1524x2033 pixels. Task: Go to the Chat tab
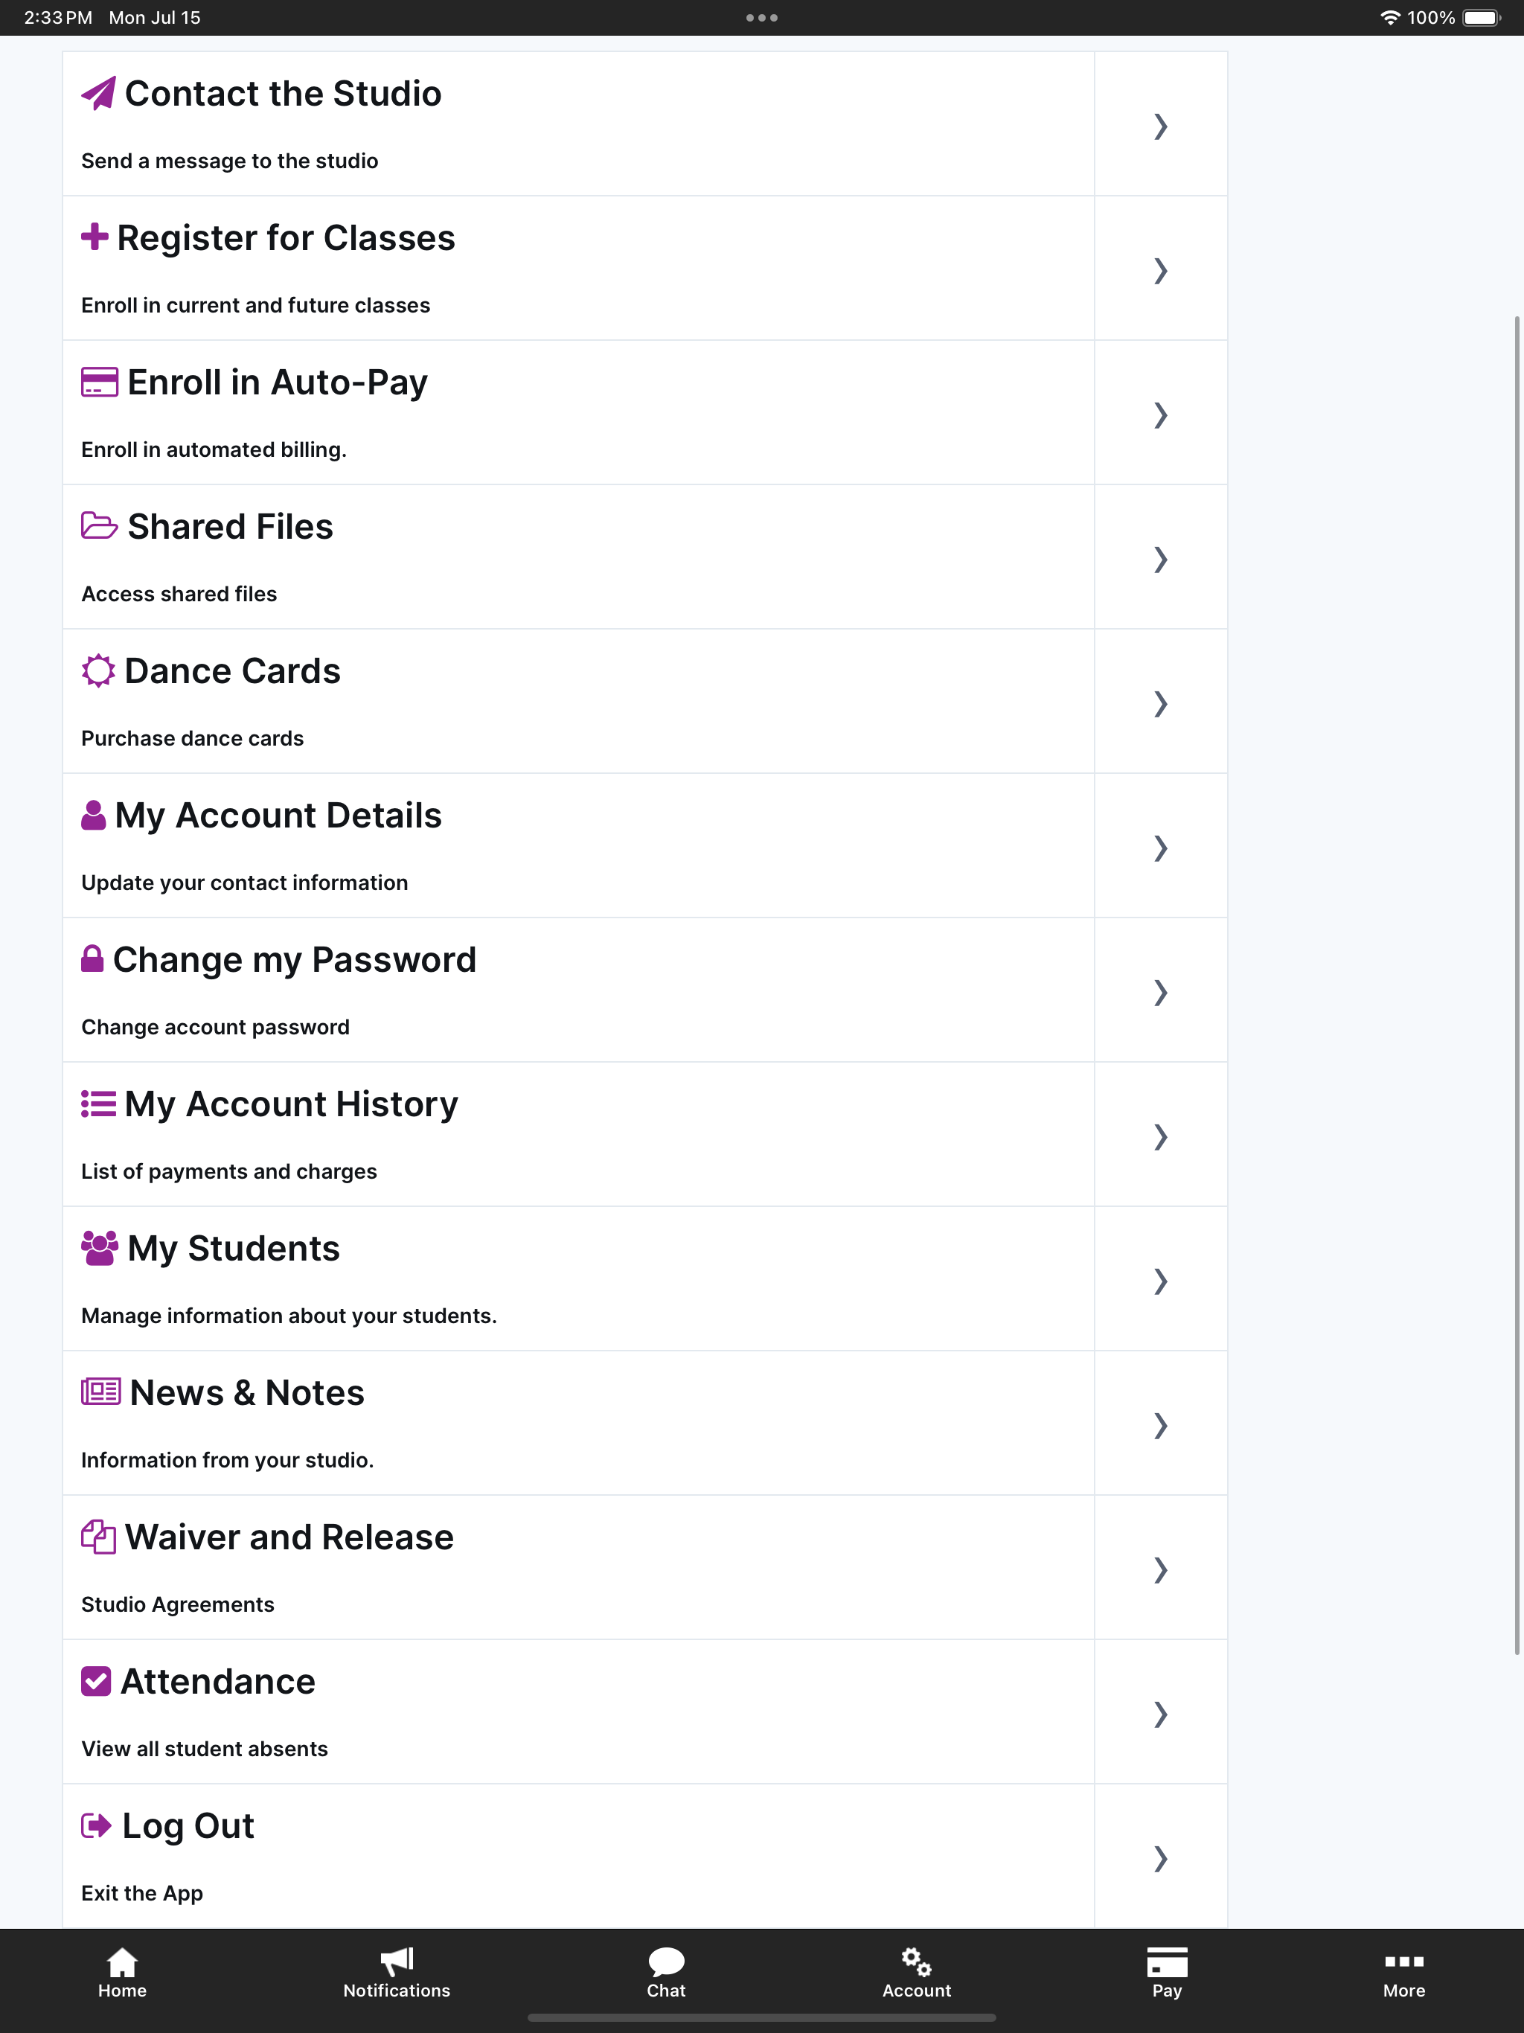click(667, 1973)
